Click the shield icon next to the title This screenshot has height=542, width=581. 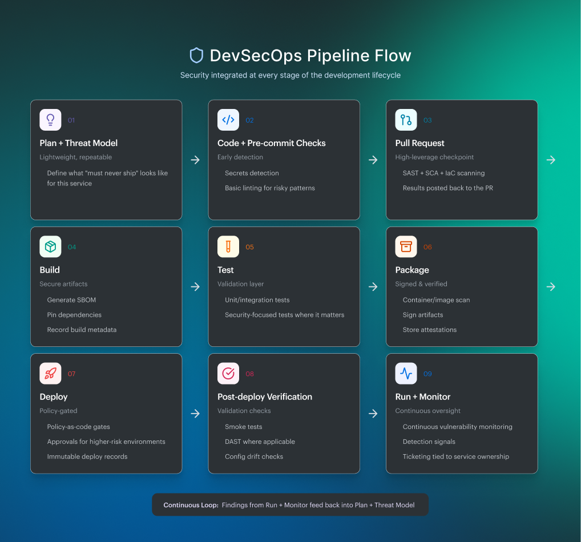(196, 55)
